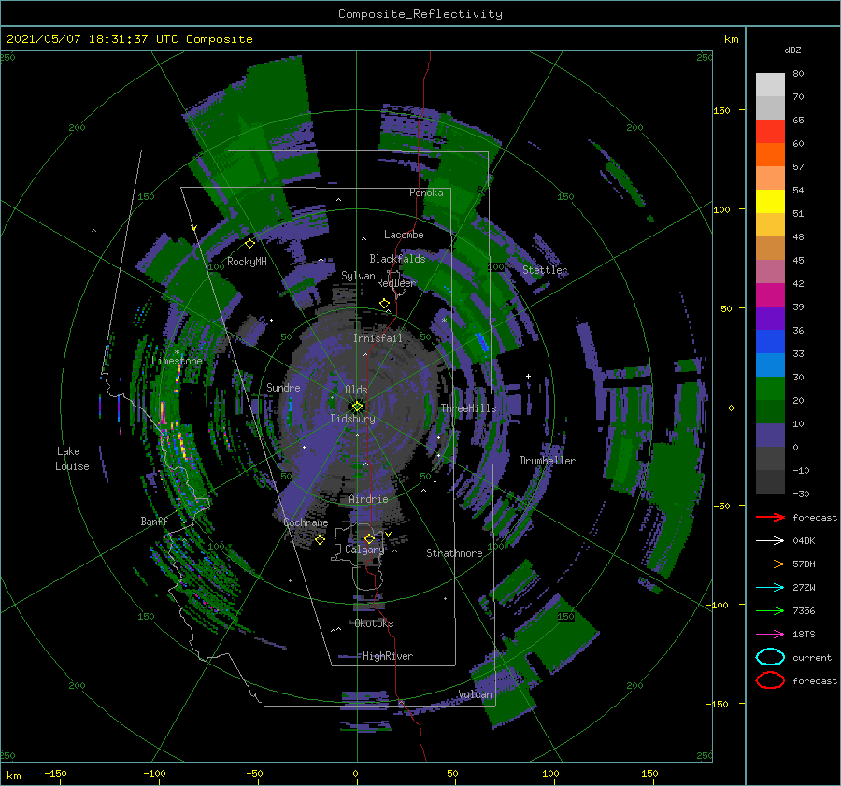The height and width of the screenshot is (786, 841).
Task: Click the green 7356 arrow icon
Action: (770, 610)
